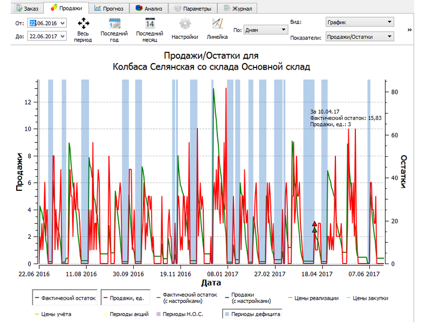Activate the Линейка ruler tool
The image size is (426, 325).
[x=217, y=23]
